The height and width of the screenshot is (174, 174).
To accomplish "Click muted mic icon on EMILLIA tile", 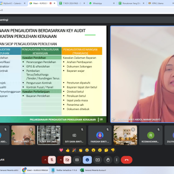I will 31,129.
